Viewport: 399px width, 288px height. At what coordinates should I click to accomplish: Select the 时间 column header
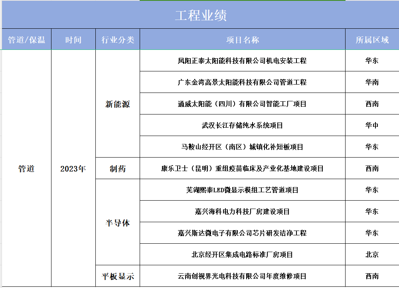[73, 40]
